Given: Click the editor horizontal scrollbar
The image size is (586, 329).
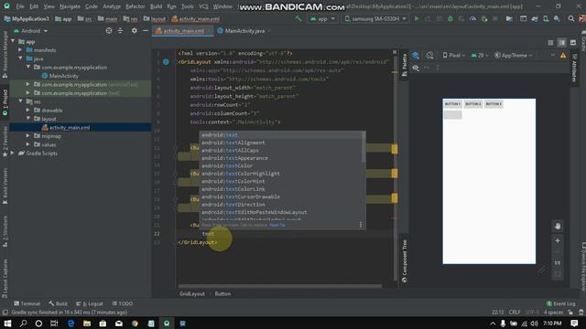Looking at the screenshot, I should 280,286.
